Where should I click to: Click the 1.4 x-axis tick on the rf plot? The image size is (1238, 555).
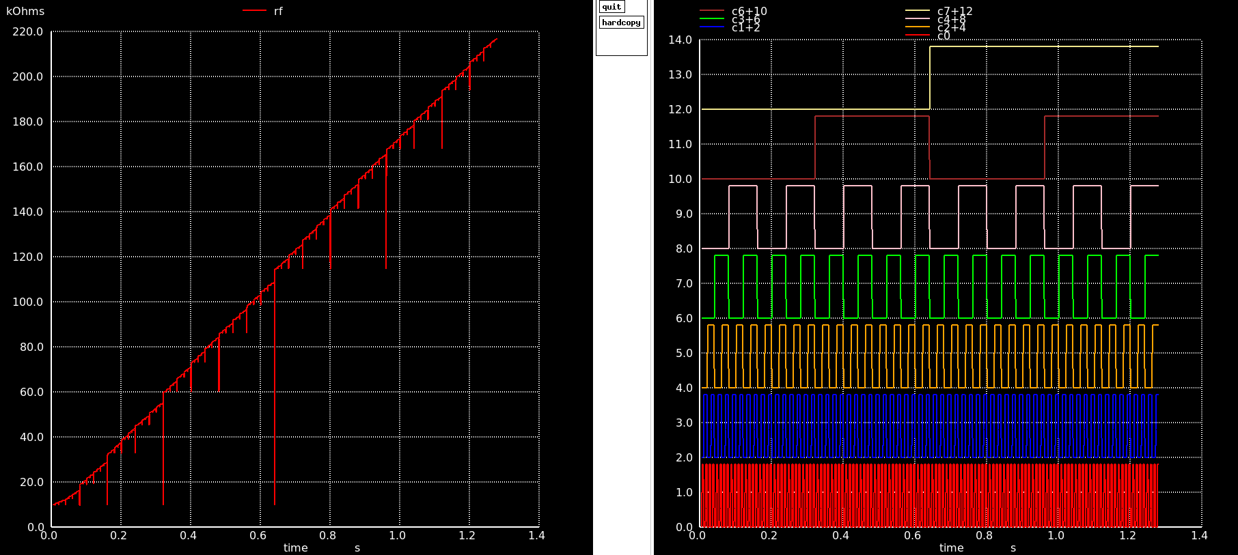536,535
